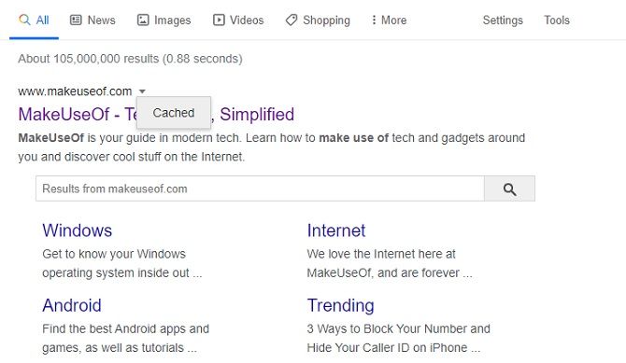Click the makeuseof.com sitelinks search magnifier button
The image size is (626, 363).
pyautogui.click(x=509, y=188)
